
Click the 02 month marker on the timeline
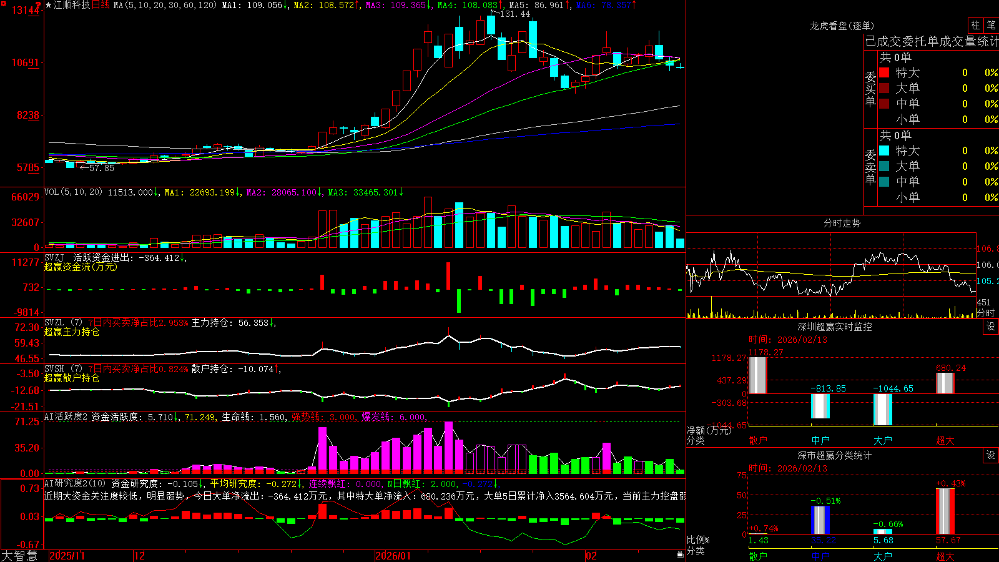(x=591, y=556)
